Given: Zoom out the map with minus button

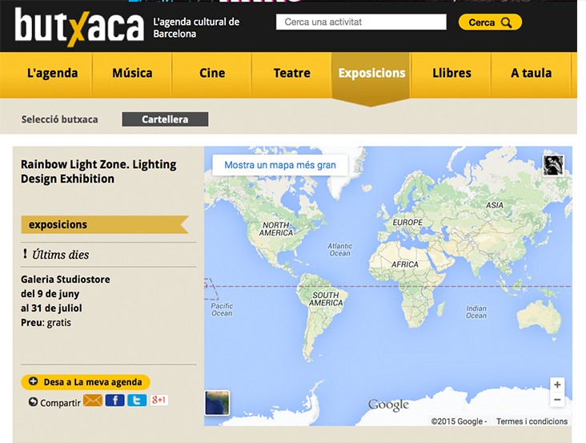Looking at the screenshot, I should click(557, 400).
